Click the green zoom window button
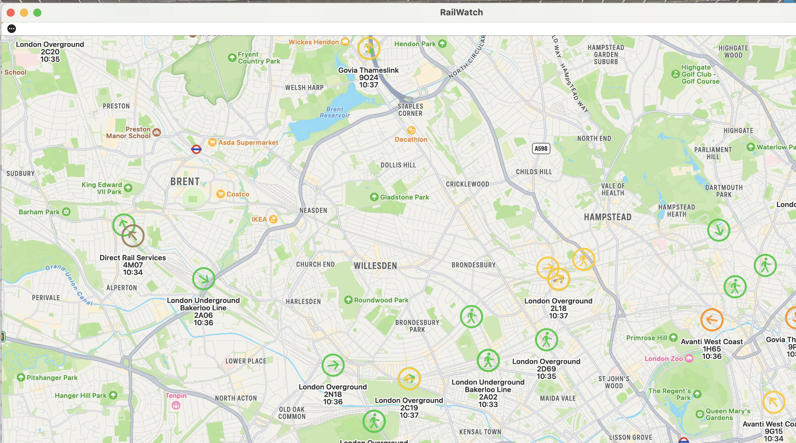 click(37, 13)
